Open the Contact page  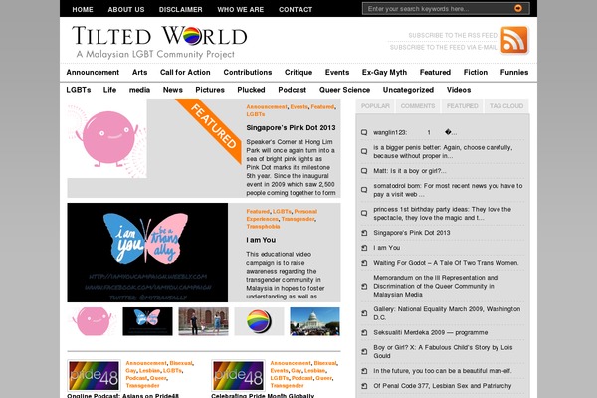[296, 10]
